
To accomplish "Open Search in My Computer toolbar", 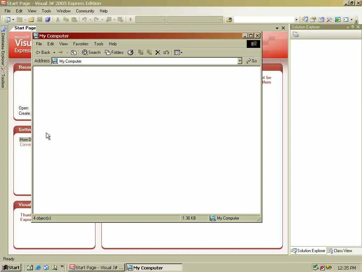I will coord(92,52).
